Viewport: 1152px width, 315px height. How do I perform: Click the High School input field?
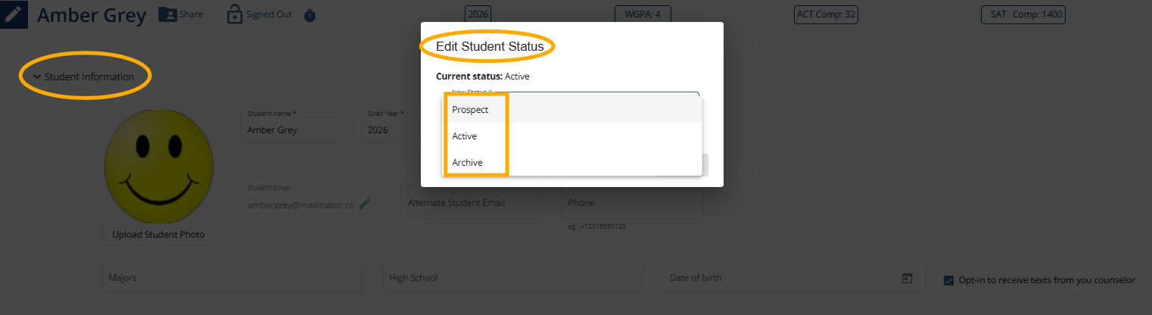pyautogui.click(x=513, y=278)
